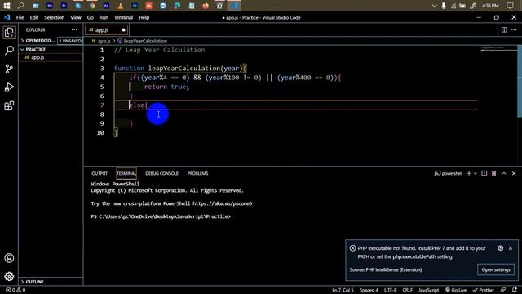Viewport: 522px width, 294px height.
Task: Switch to the Output panel tab
Action: (100, 173)
